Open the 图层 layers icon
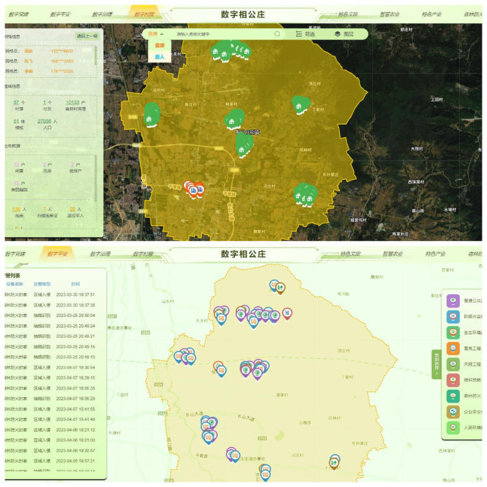Screen dimensions: 487x487 coord(338,34)
